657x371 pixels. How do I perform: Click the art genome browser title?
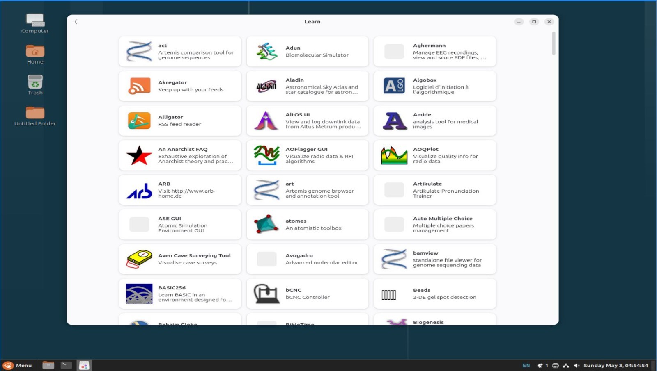click(290, 184)
